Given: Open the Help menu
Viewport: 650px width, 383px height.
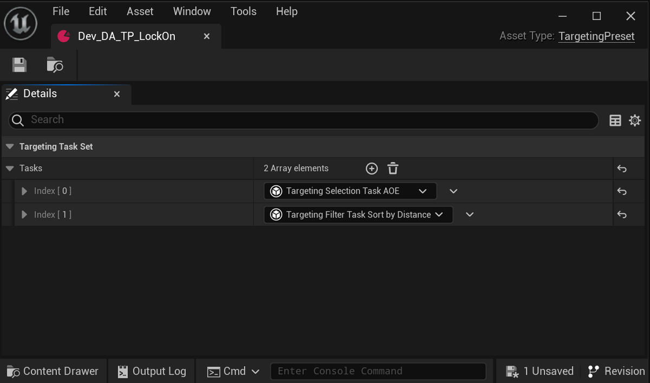Looking at the screenshot, I should (x=287, y=11).
